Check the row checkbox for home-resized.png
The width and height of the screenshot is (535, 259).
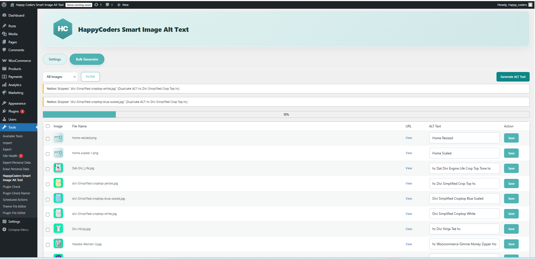tap(48, 138)
